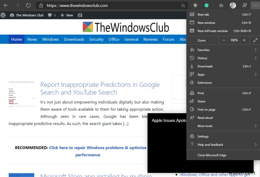
Task: Open the user profile avatar
Action: [233, 6]
